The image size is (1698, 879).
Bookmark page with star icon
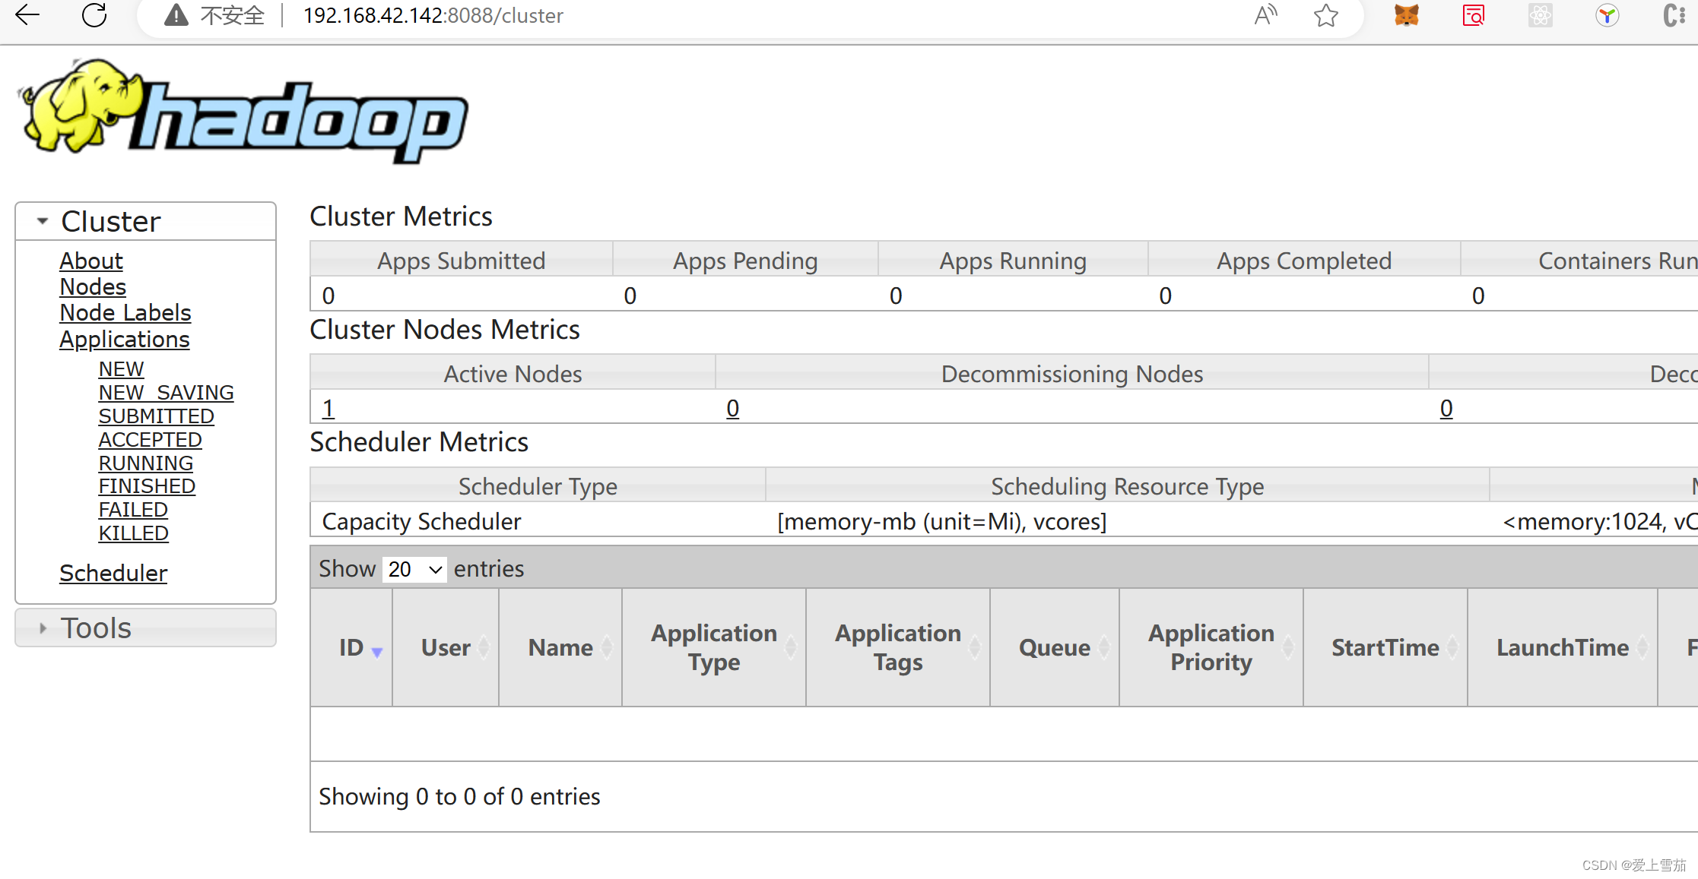click(1325, 15)
